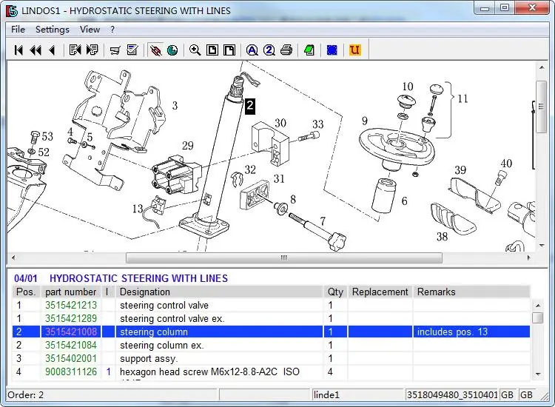This screenshot has width=555, height=407.
Task: Click the printer icon in toolbar
Action: pyautogui.click(x=286, y=50)
